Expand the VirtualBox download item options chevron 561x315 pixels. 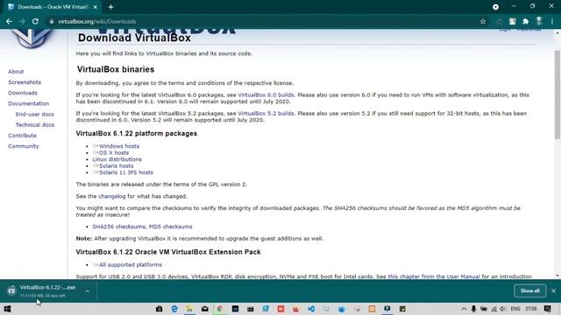88,291
